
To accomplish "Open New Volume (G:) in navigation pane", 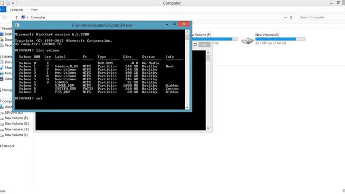I will click(17, 123).
